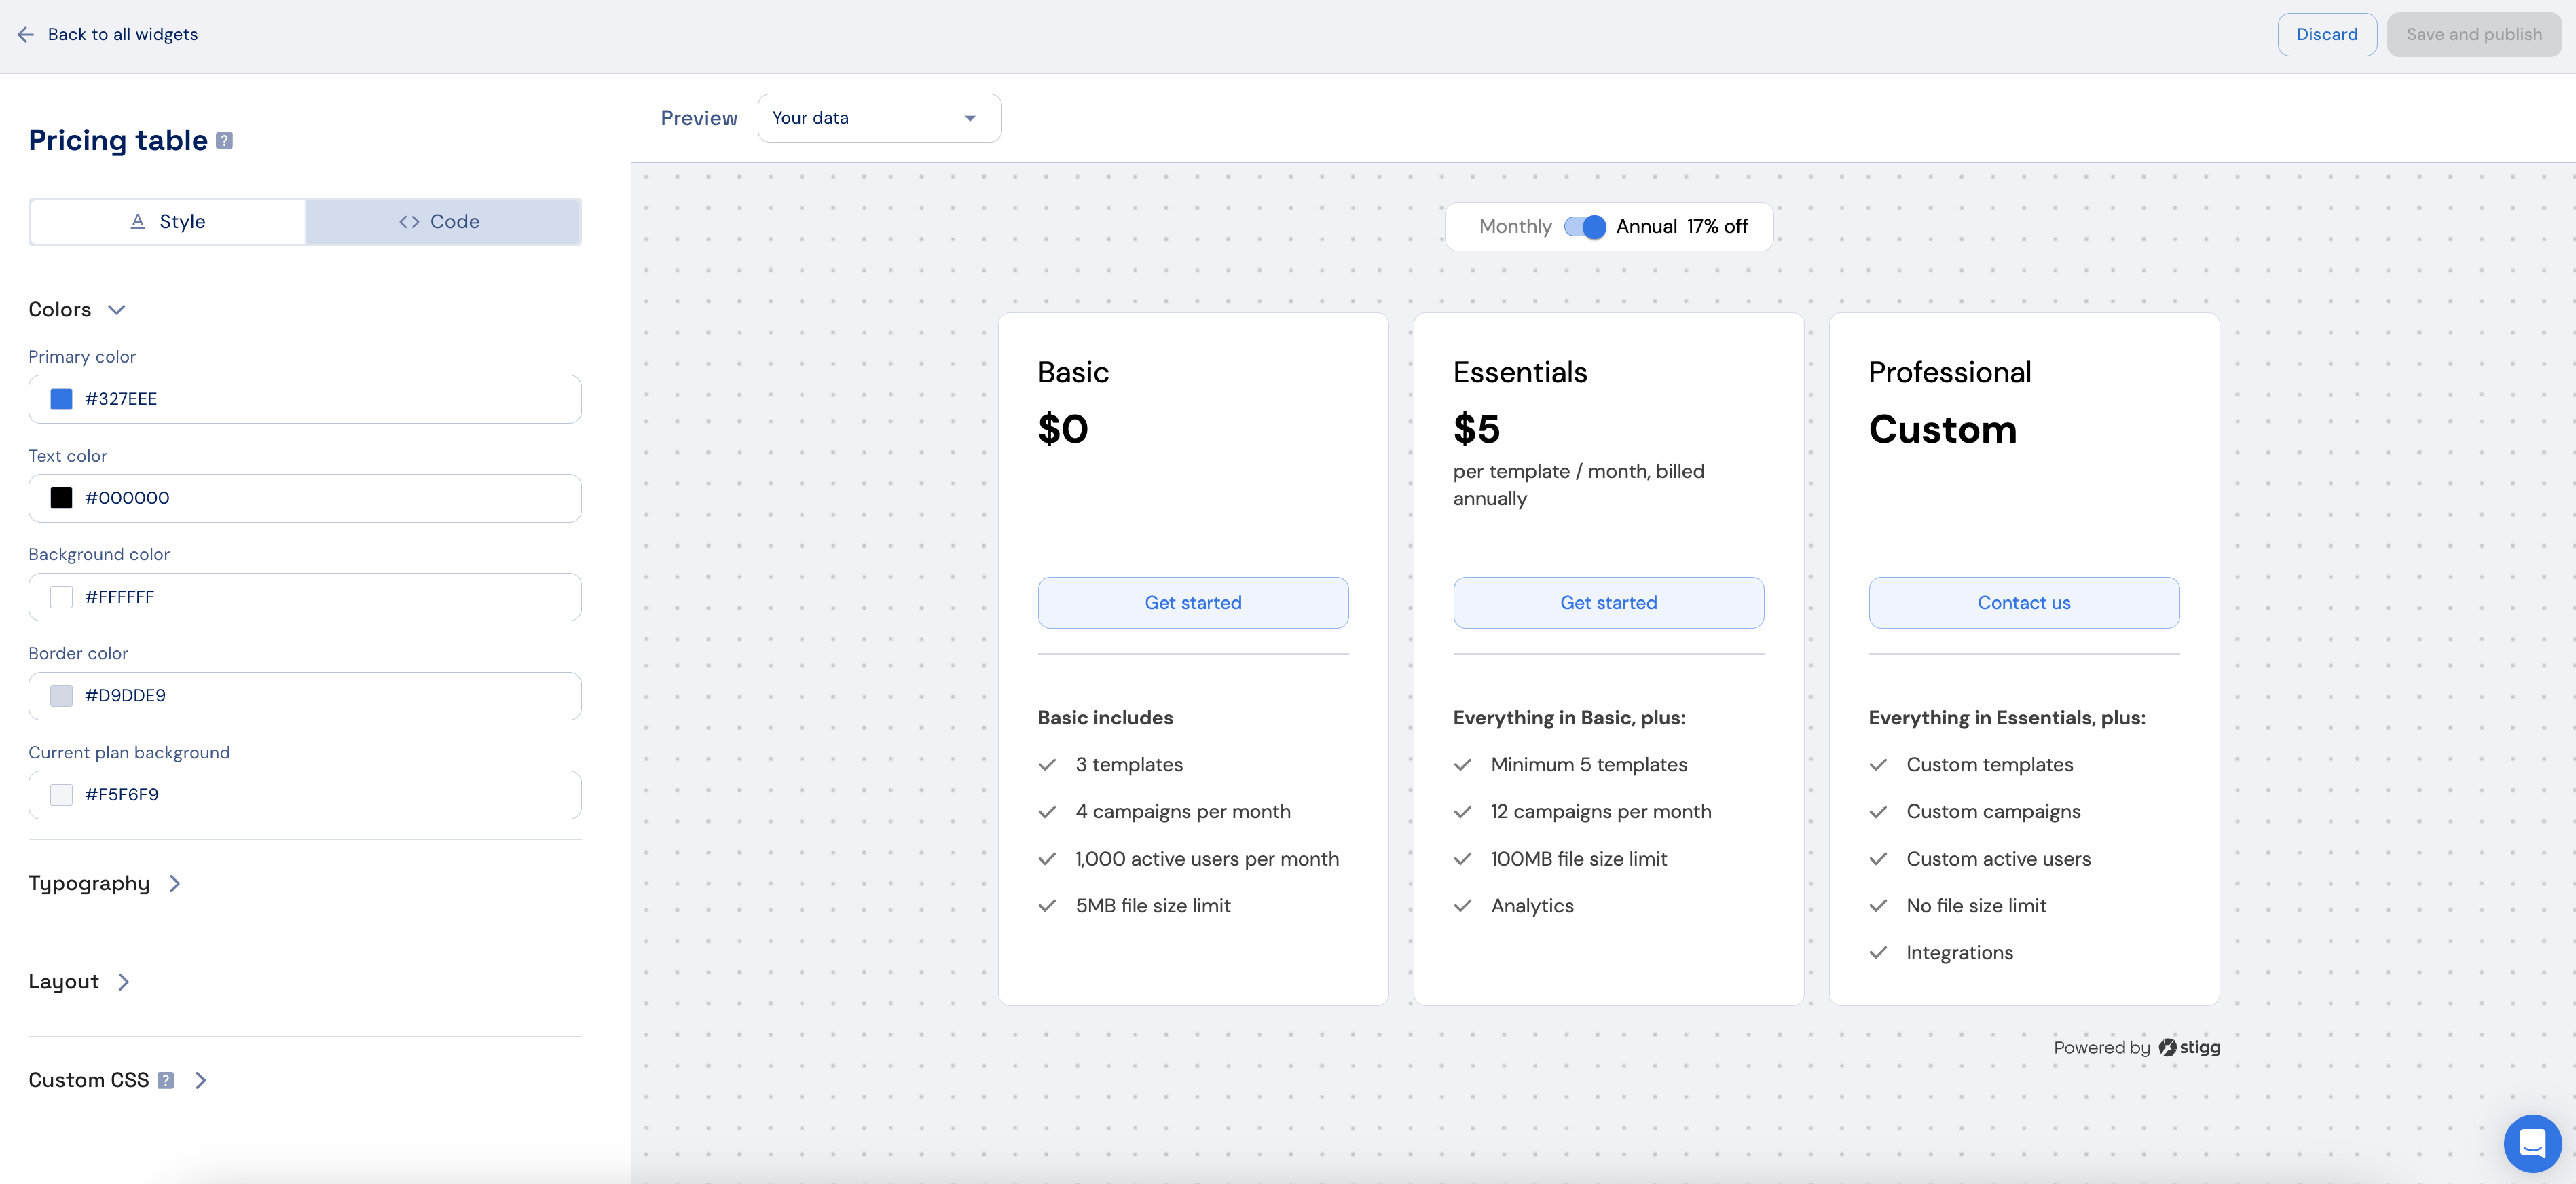
Task: Click Basic includes heading
Action: (x=1105, y=718)
